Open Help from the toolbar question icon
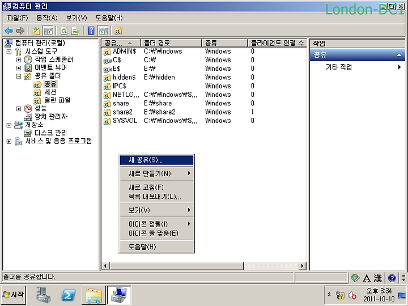 [x=91, y=31]
